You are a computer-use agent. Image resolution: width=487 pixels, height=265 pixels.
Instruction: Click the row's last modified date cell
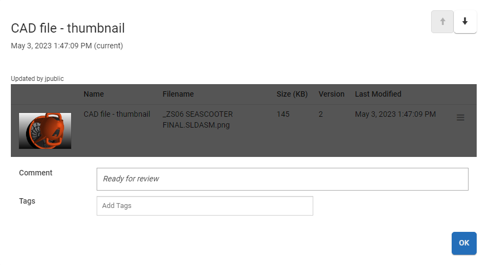[395, 114]
